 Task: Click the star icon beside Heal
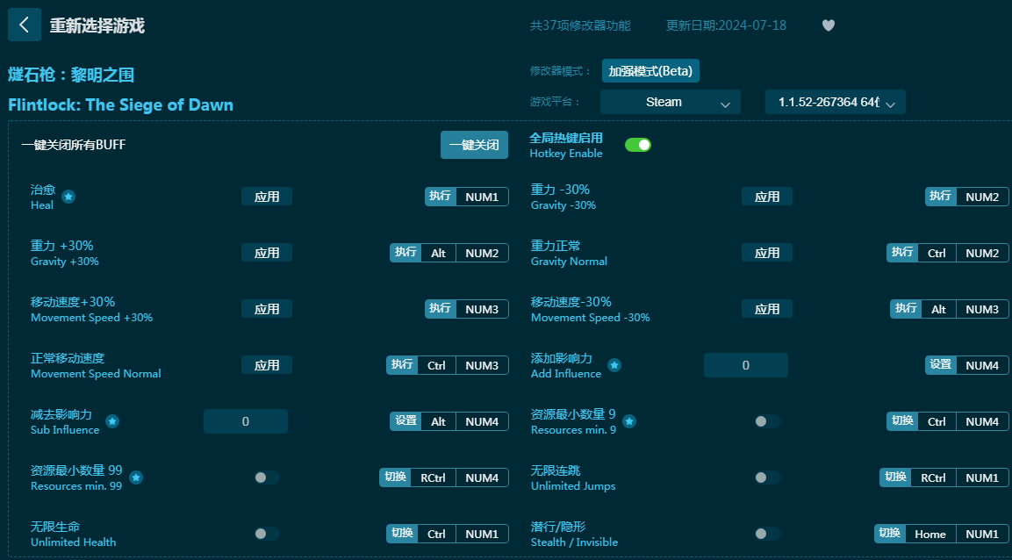[68, 197]
